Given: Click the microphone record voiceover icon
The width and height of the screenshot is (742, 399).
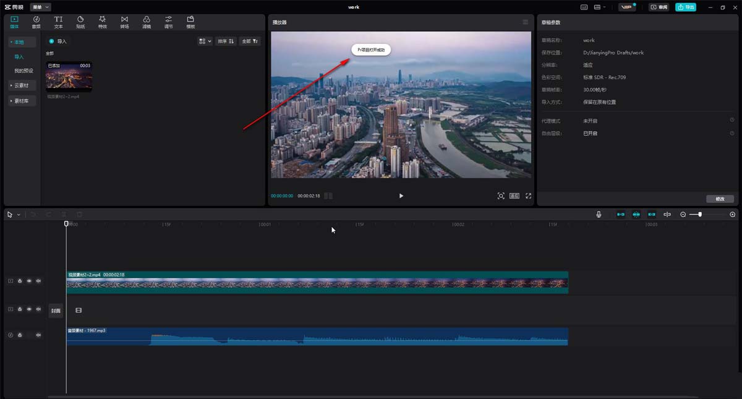Looking at the screenshot, I should (x=599, y=215).
